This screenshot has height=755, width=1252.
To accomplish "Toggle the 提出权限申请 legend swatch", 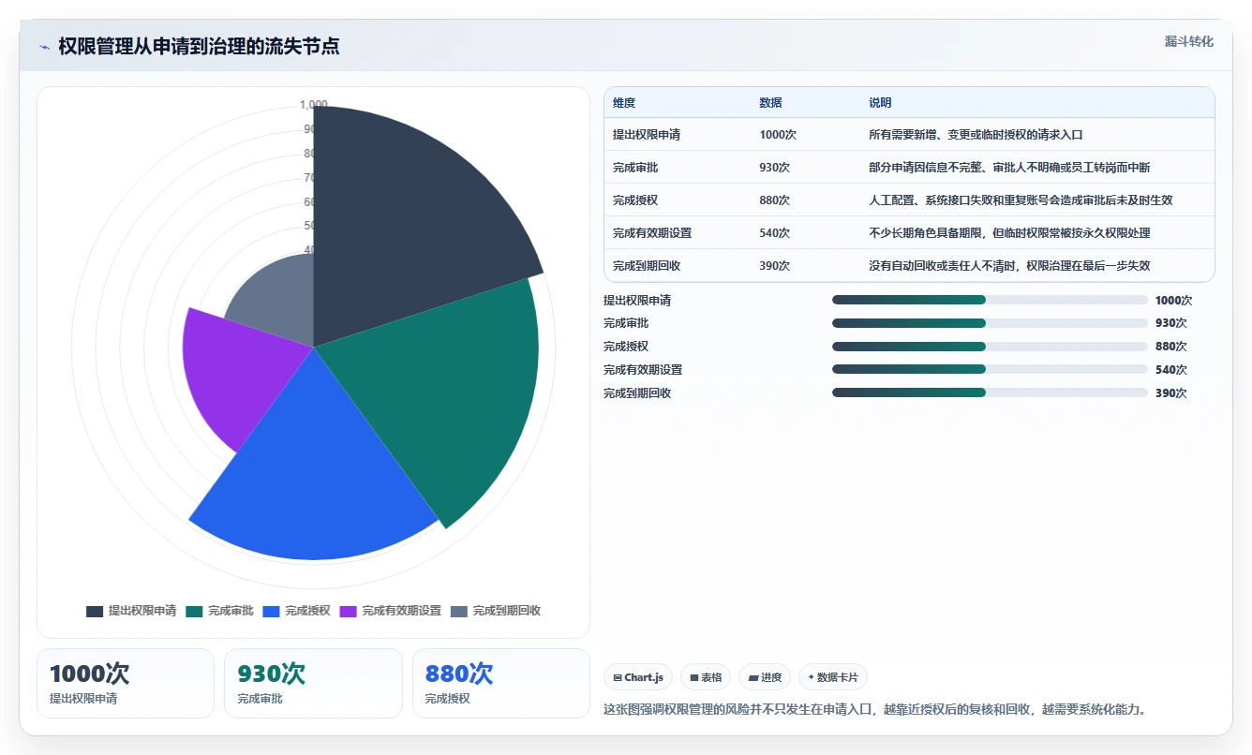I will coord(95,611).
